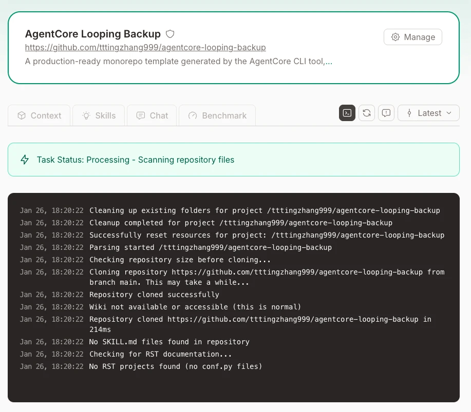Image resolution: width=471 pixels, height=412 pixels.
Task: Toggle the terminal logs view icon
Action: (x=347, y=113)
